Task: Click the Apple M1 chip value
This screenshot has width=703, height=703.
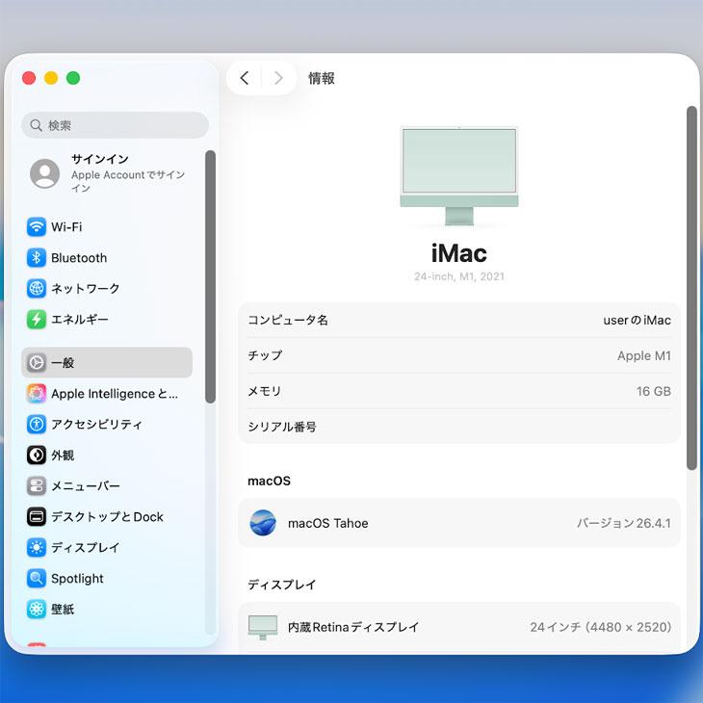Action: [x=644, y=355]
